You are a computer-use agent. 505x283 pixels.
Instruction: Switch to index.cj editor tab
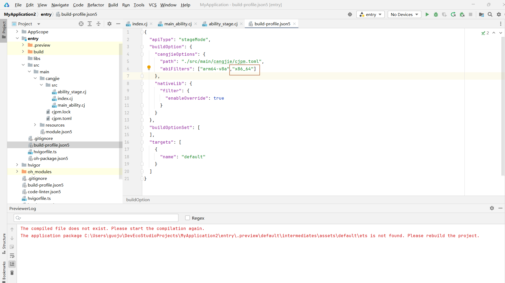tap(140, 24)
